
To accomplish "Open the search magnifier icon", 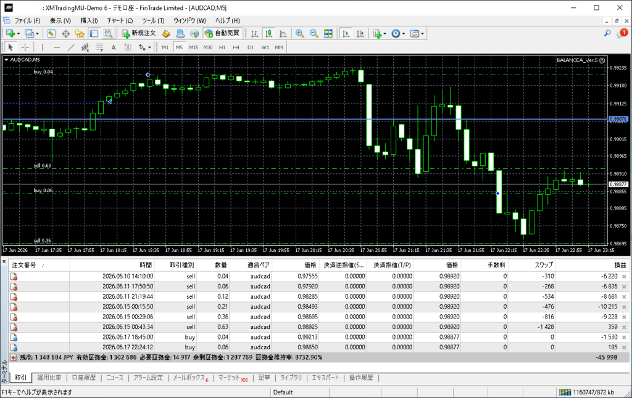I will [x=607, y=33].
